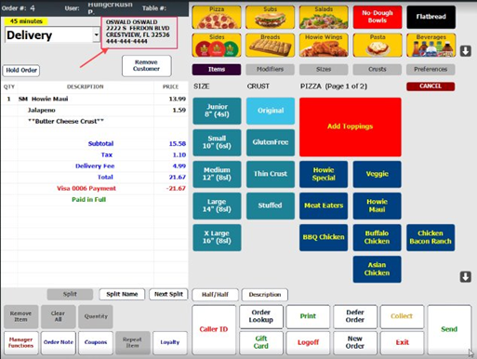Image resolution: width=477 pixels, height=359 pixels.
Task: Open the Pizza category icon
Action: click(217, 18)
